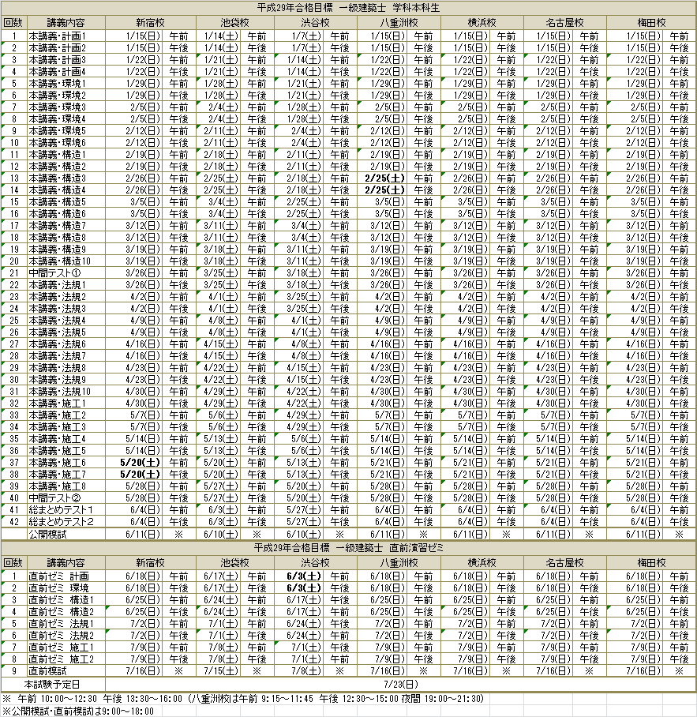Click the 総まとめテスト2 row label
Viewport: 697px width, 717px height.
[x=60, y=522]
